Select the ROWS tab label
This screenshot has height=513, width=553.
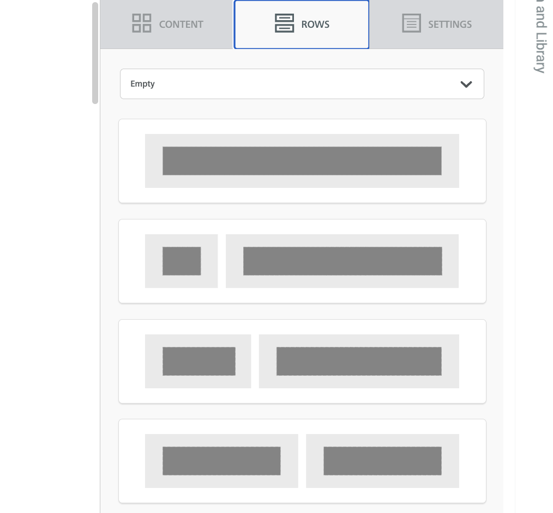pos(315,25)
